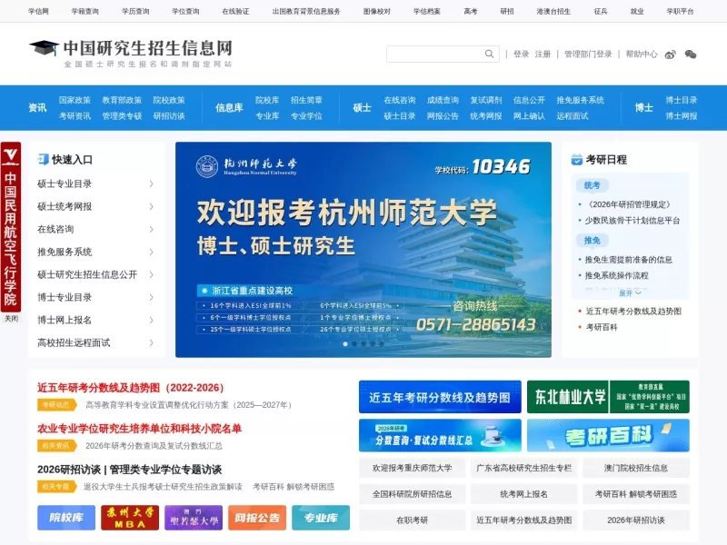Open 帮助中心 link

click(642, 54)
